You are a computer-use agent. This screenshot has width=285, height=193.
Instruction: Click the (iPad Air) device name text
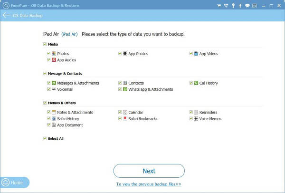pos(69,34)
